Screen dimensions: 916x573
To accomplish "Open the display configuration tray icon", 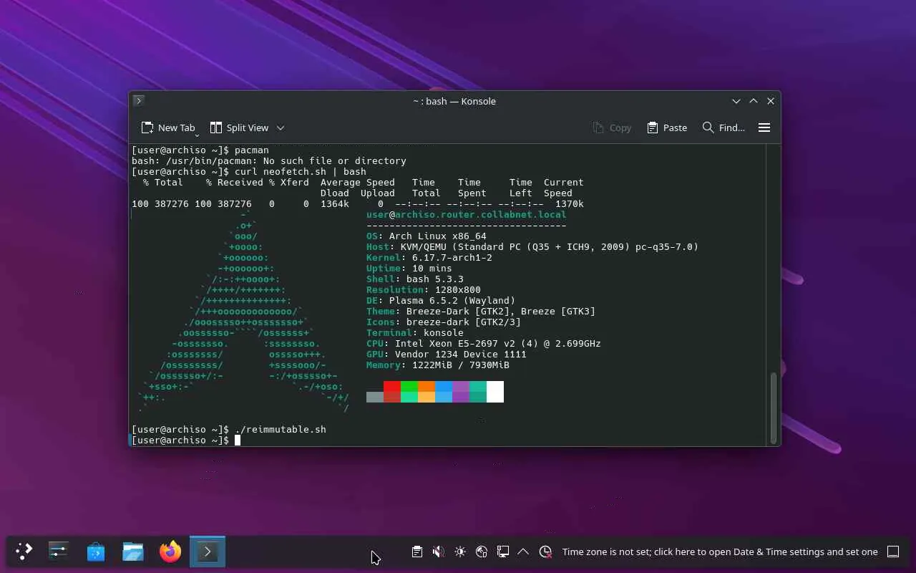I will tap(503, 552).
